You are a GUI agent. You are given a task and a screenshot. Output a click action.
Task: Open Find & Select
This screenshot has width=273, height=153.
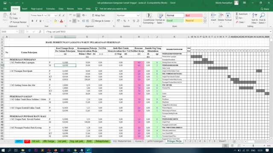(x=262, y=18)
